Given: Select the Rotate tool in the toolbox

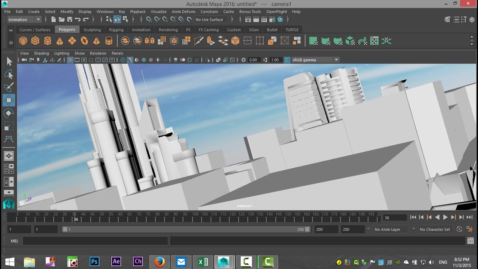Looking at the screenshot, I should (9, 113).
